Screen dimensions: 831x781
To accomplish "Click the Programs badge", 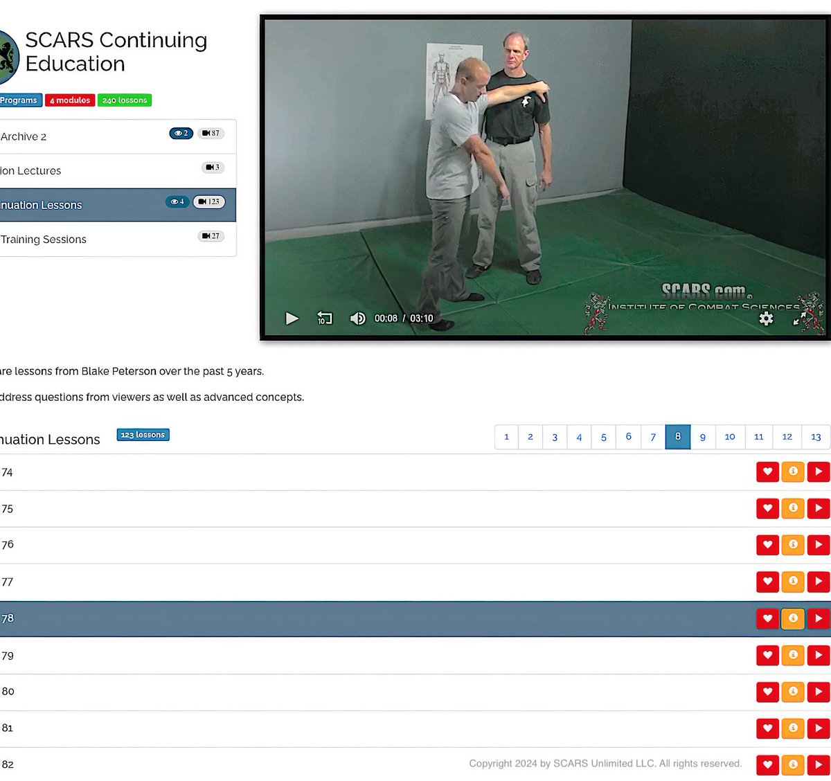I will [21, 100].
